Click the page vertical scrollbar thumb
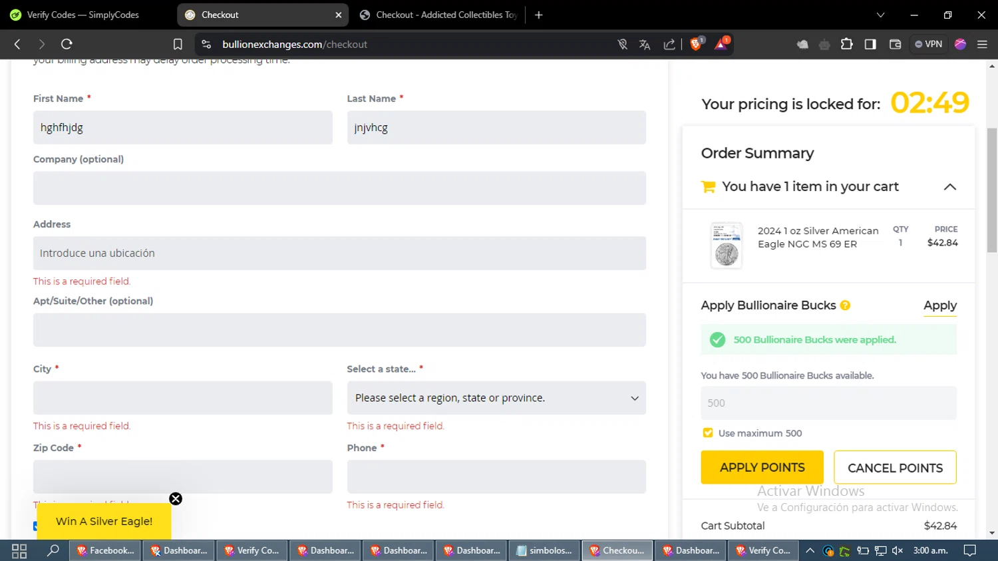The width and height of the screenshot is (998, 561). (x=992, y=190)
